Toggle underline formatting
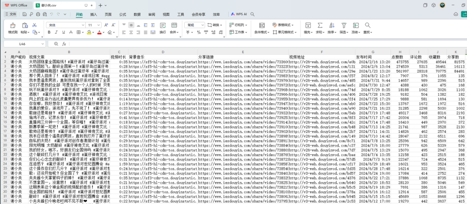Image resolution: width=467 pixels, height=204 pixels. point(64,32)
